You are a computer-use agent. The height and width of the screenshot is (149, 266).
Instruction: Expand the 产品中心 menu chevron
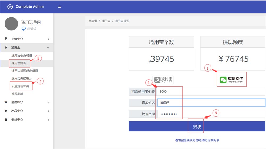coord(48,111)
